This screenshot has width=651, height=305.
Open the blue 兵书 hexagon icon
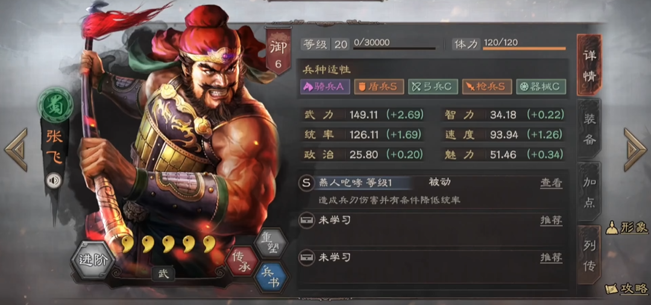click(x=270, y=277)
